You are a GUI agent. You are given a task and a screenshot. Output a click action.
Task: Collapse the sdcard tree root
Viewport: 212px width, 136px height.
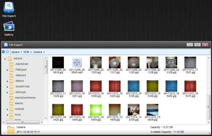(x=5, y=59)
